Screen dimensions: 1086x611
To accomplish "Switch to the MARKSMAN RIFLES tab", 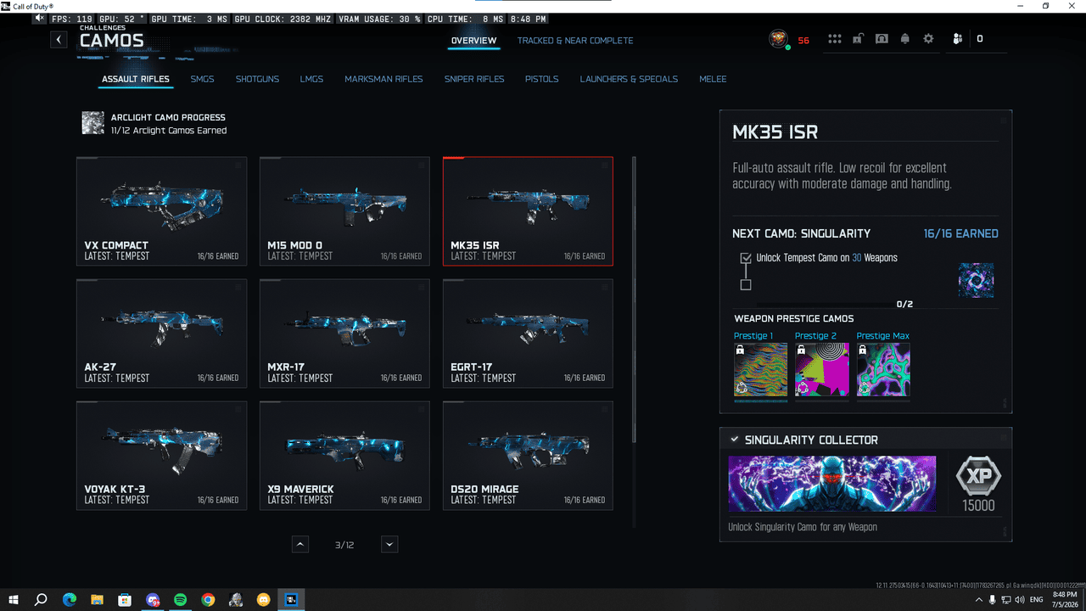I will tap(383, 79).
